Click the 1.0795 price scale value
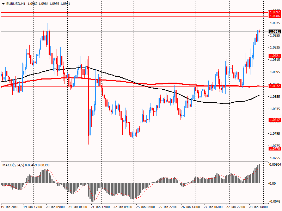Screen dimensions: 282x211 point(275,134)
